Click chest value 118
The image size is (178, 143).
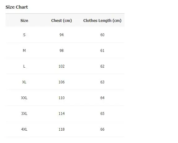pos(62,129)
